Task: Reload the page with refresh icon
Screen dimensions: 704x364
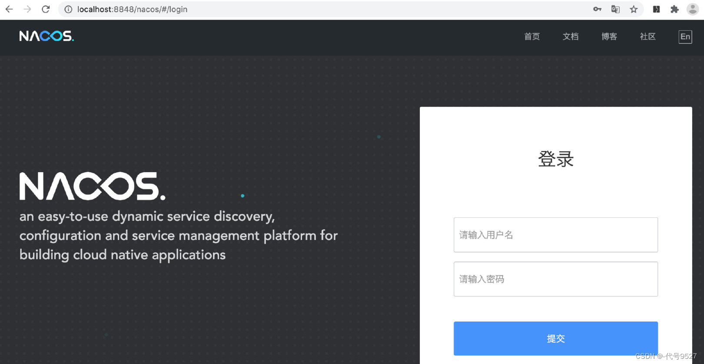Action: (46, 9)
